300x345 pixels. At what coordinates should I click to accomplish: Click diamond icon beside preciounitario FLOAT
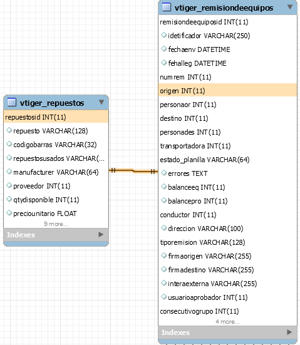coord(9,213)
